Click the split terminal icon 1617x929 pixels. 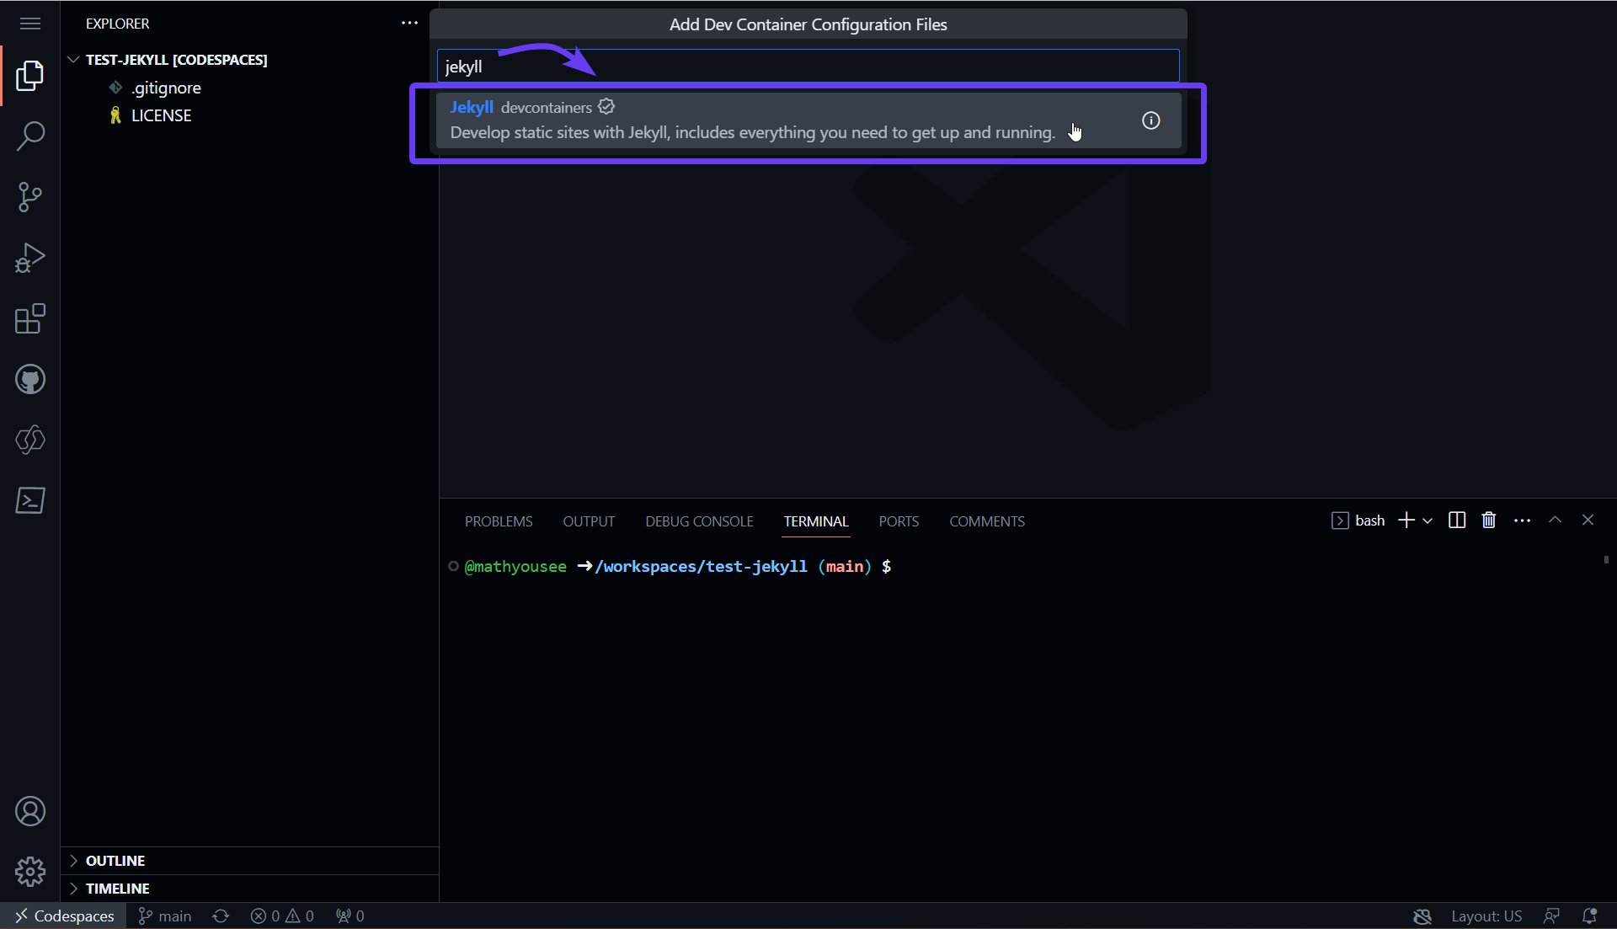click(1457, 521)
